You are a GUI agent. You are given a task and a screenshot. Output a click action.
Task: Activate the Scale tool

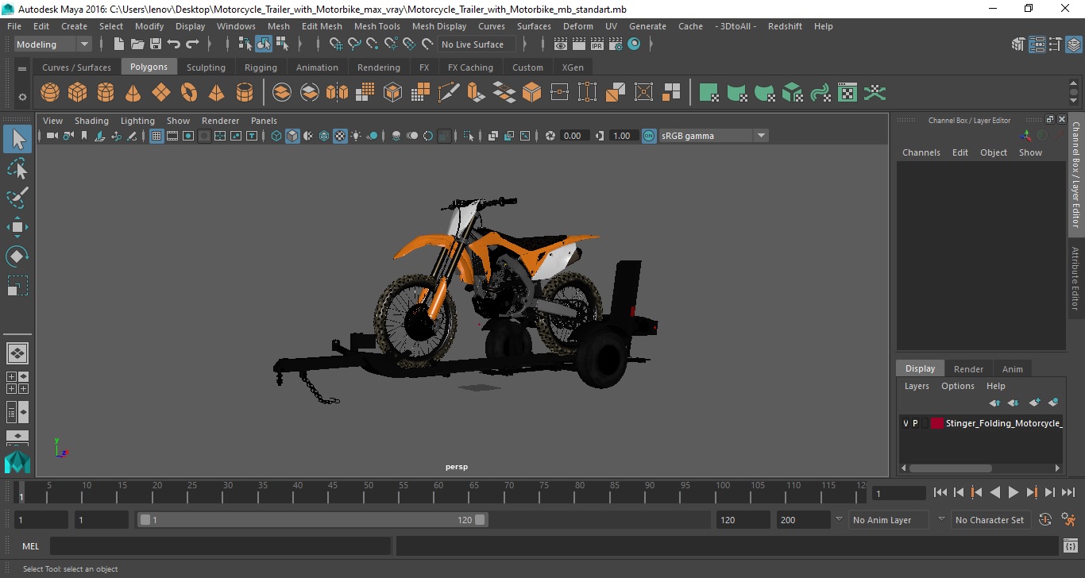pos(17,286)
